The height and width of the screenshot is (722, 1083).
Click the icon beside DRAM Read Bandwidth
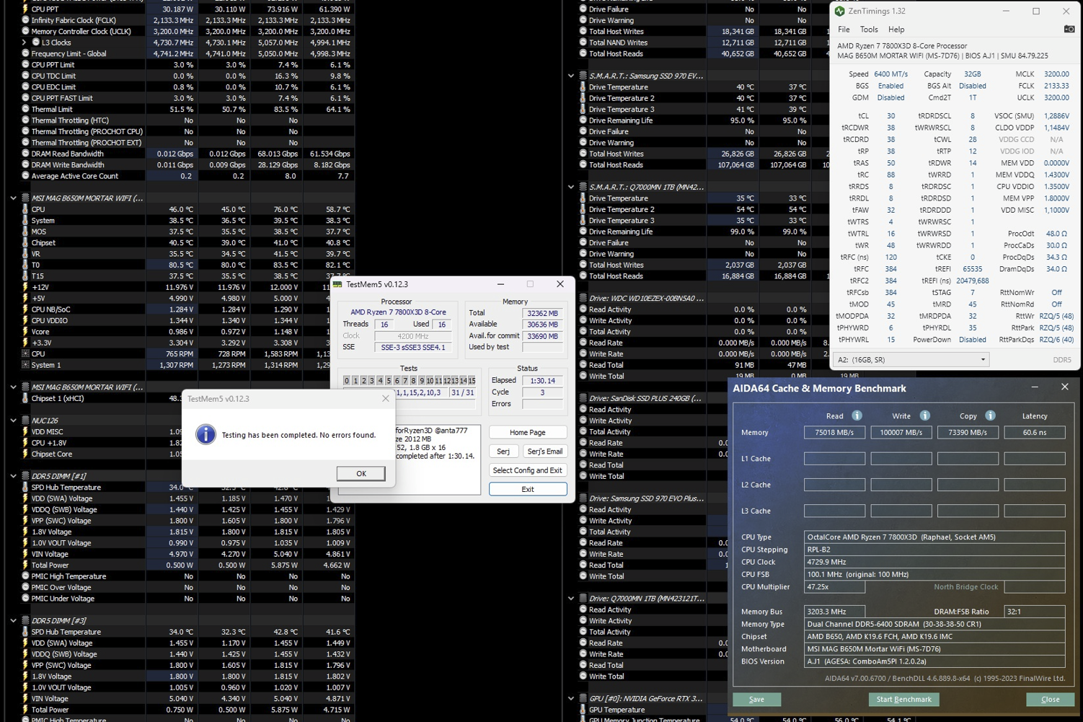[25, 154]
